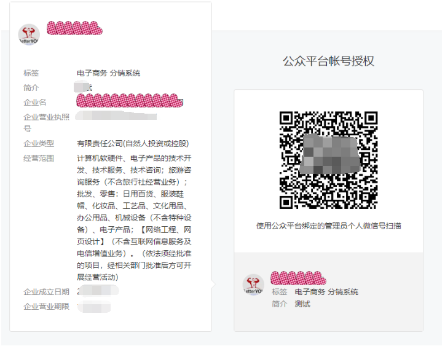This screenshot has height=346, width=445.
Task: Click the BetterYOU avatar in the popup card
Action: (29, 34)
